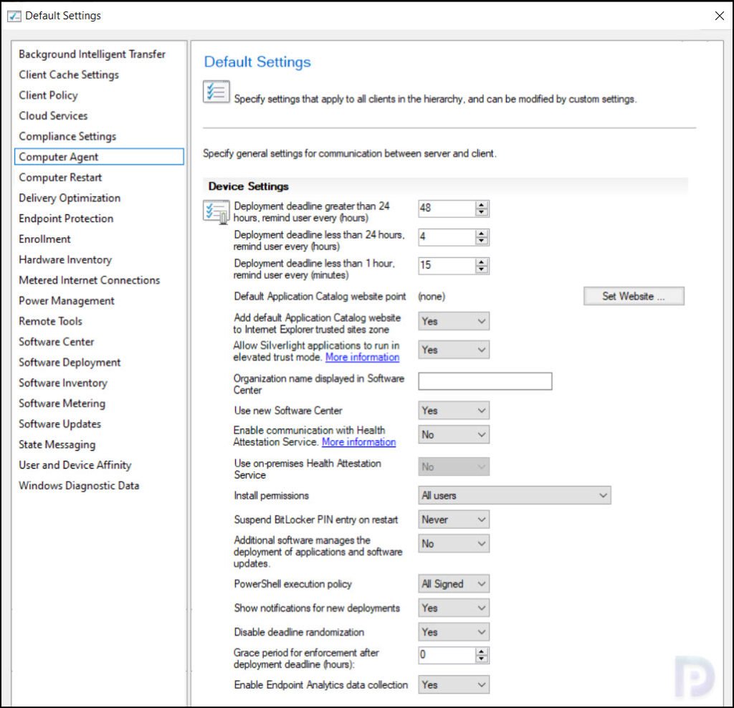Increase the less-than-24-hours reminder value
The height and width of the screenshot is (708, 734).
coord(482,233)
